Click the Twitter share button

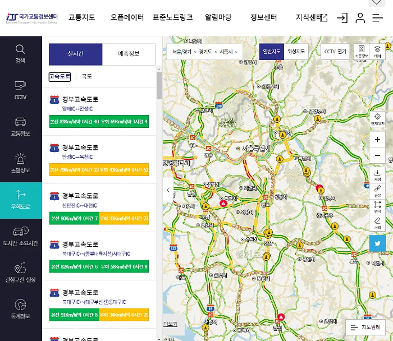[377, 243]
